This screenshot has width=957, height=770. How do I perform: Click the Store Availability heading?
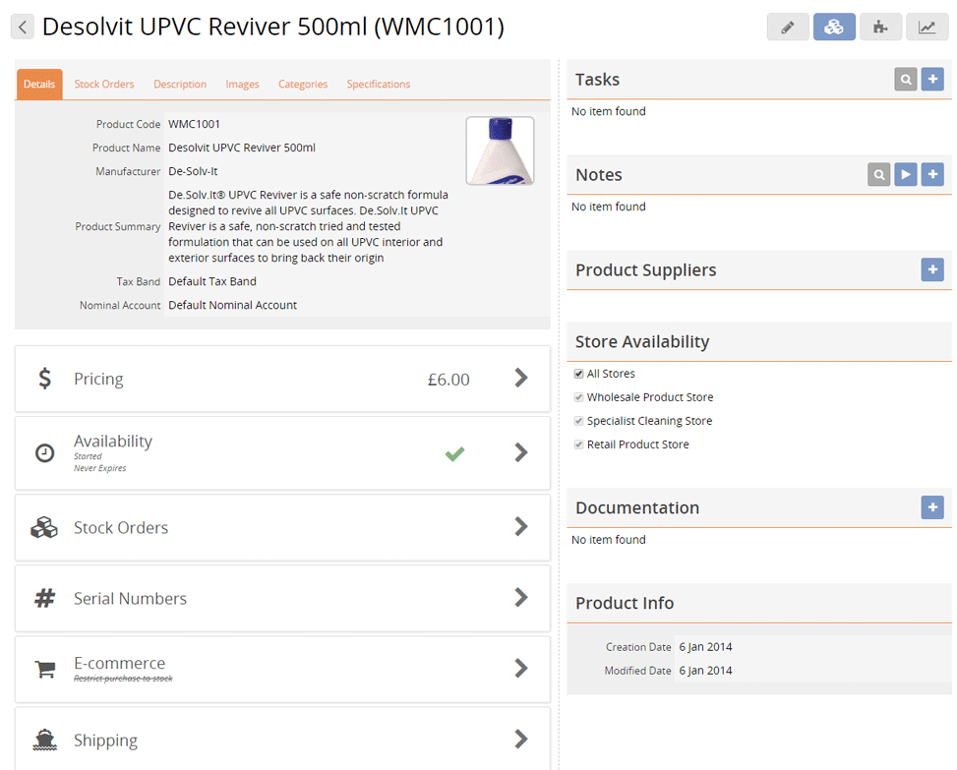click(642, 341)
